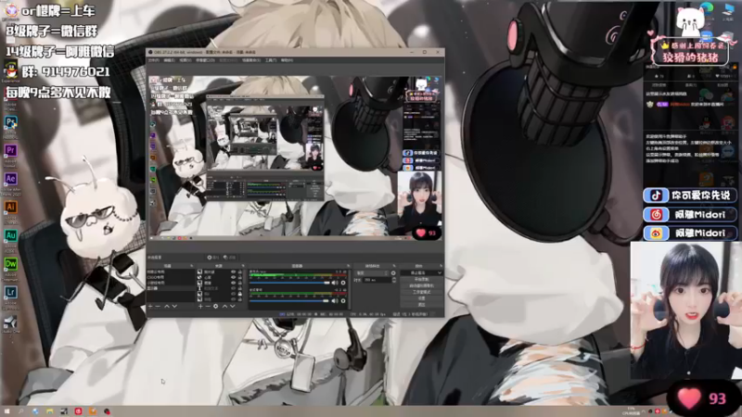
Task: Click the Exit button in OBS Controls
Action: [x=421, y=305]
